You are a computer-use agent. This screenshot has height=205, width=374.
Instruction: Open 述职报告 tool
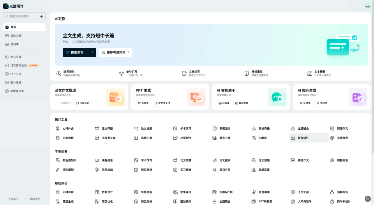339,192
